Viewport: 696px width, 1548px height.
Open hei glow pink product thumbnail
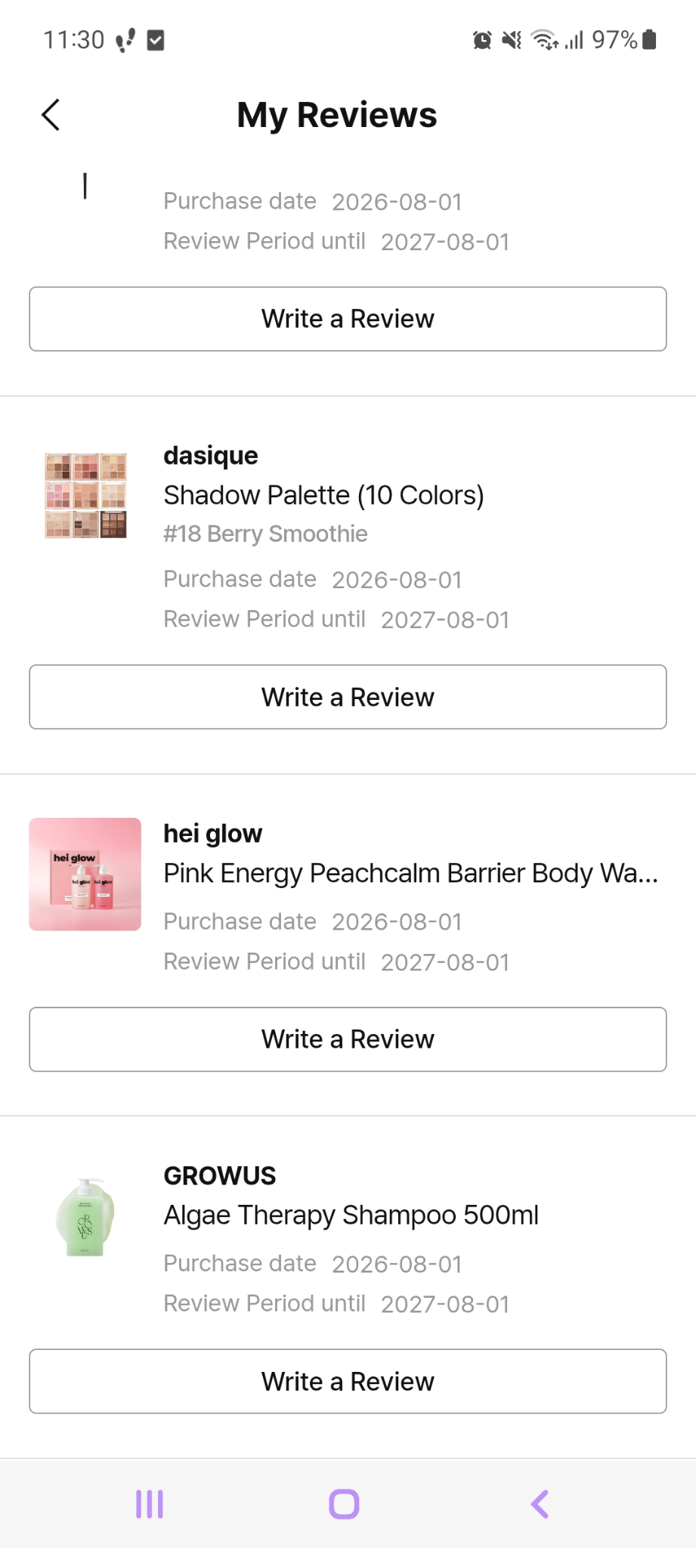[x=85, y=874]
